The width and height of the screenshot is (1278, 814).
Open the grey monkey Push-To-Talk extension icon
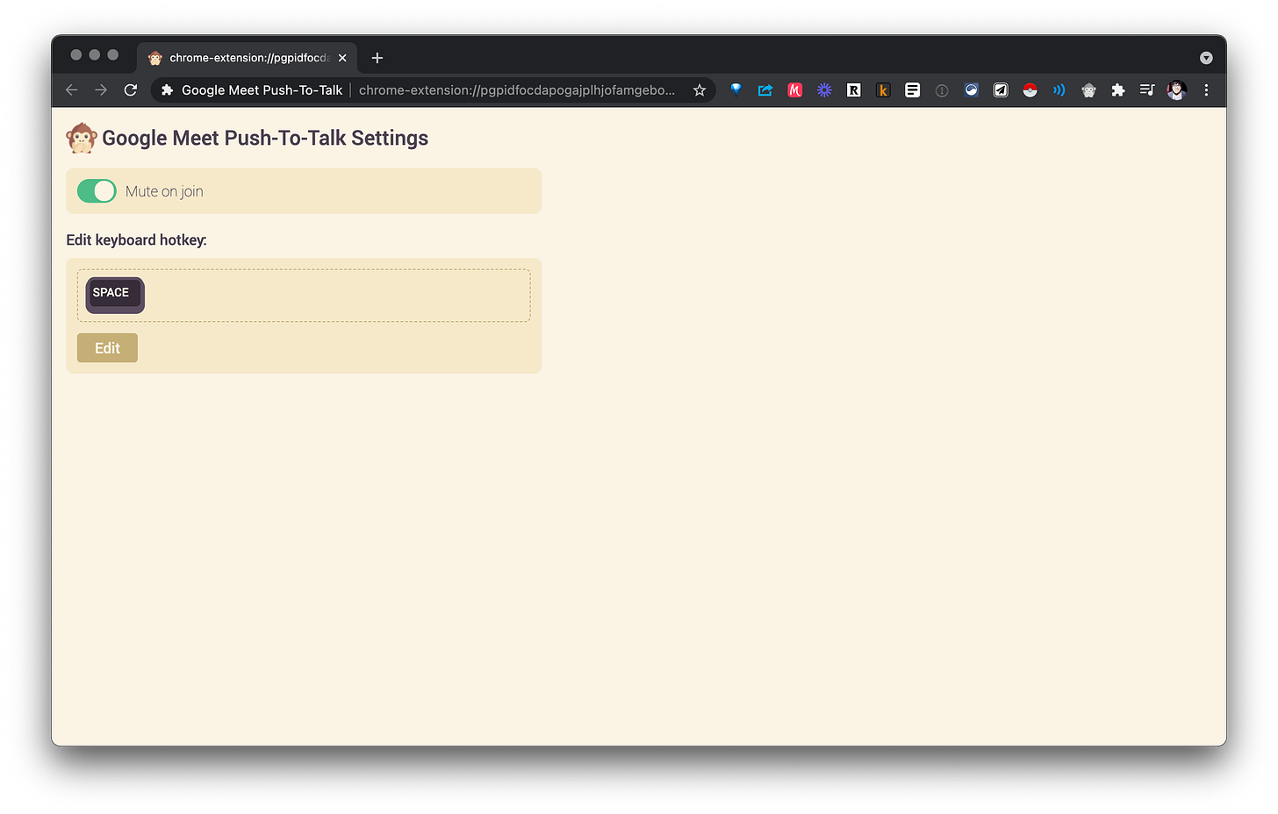(x=1089, y=90)
